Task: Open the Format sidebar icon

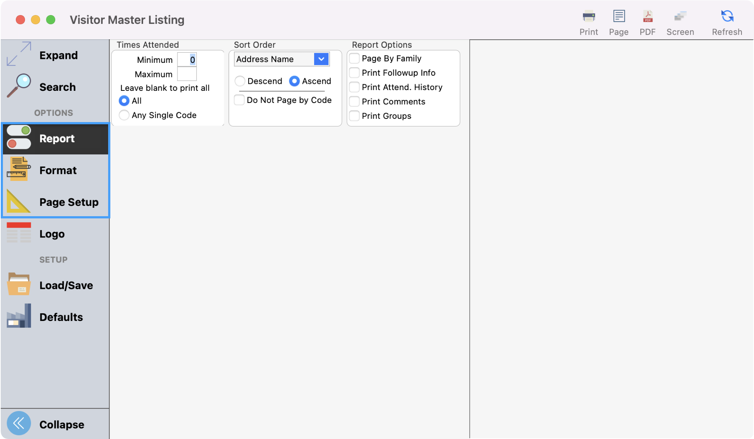Action: coord(19,169)
